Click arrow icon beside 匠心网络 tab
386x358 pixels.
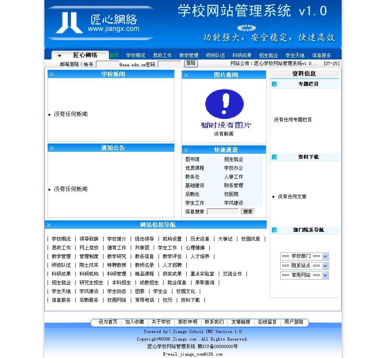pyautogui.click(x=59, y=56)
